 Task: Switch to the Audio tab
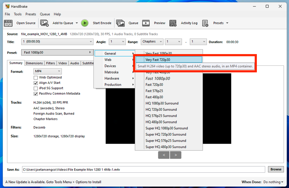pos(74,63)
